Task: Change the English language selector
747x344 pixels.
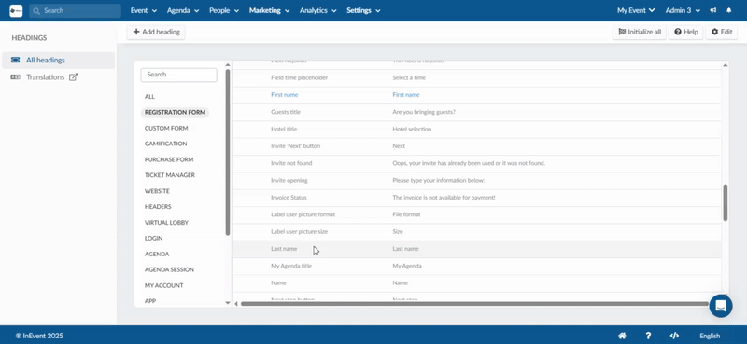Action: tap(710, 336)
